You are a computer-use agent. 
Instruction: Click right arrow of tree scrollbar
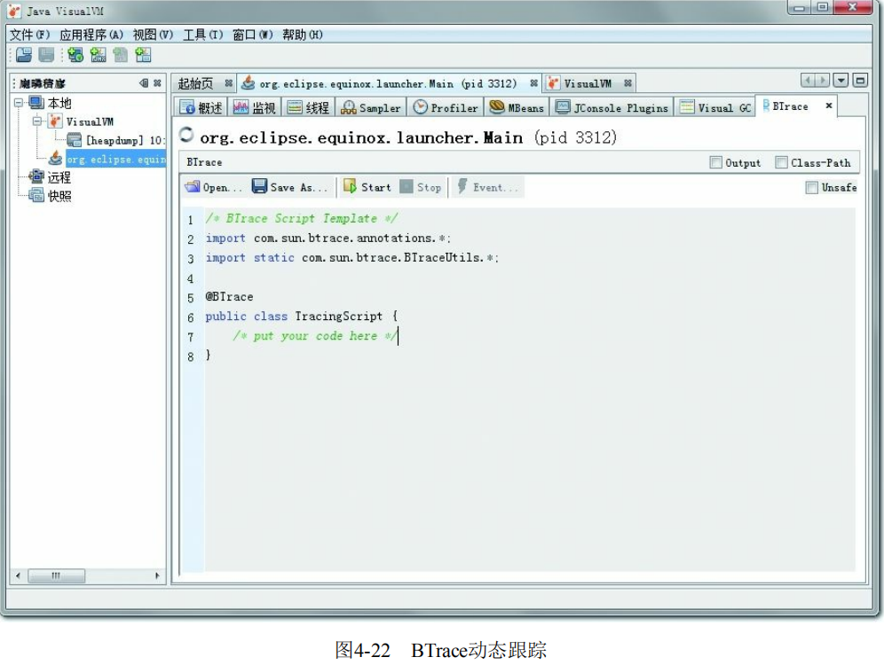[157, 575]
